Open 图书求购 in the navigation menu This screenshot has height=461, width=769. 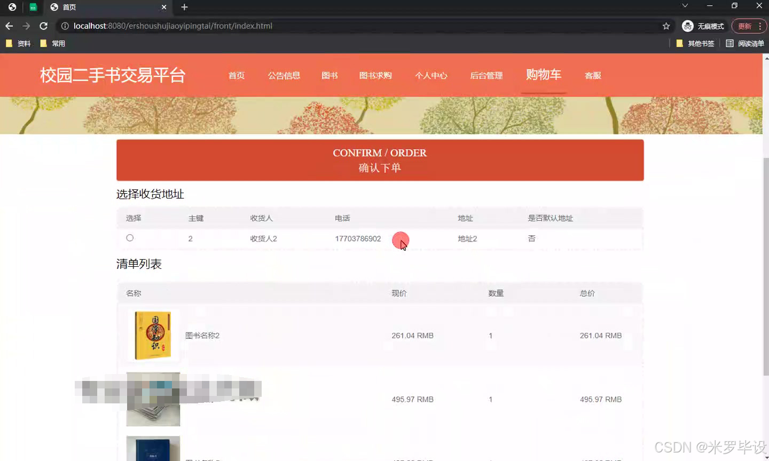coord(375,75)
